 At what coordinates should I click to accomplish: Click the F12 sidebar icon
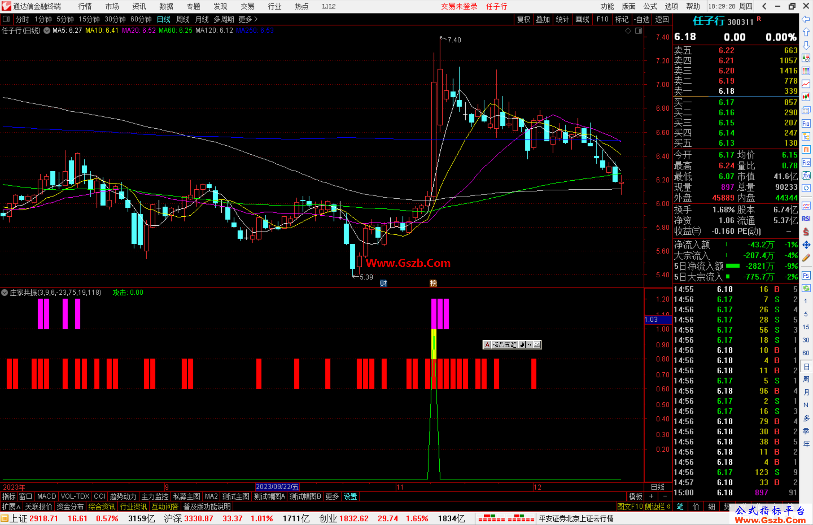point(806,163)
